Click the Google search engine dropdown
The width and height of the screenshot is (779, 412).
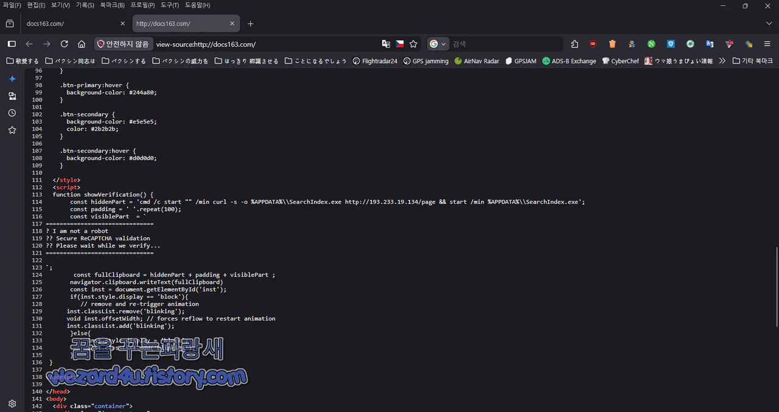point(438,44)
